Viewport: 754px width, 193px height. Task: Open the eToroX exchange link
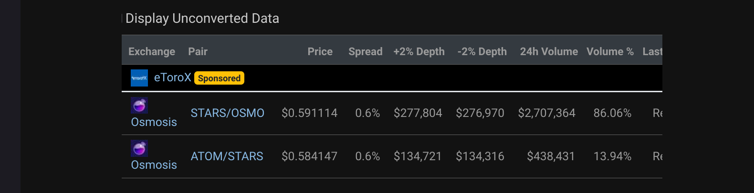click(172, 77)
